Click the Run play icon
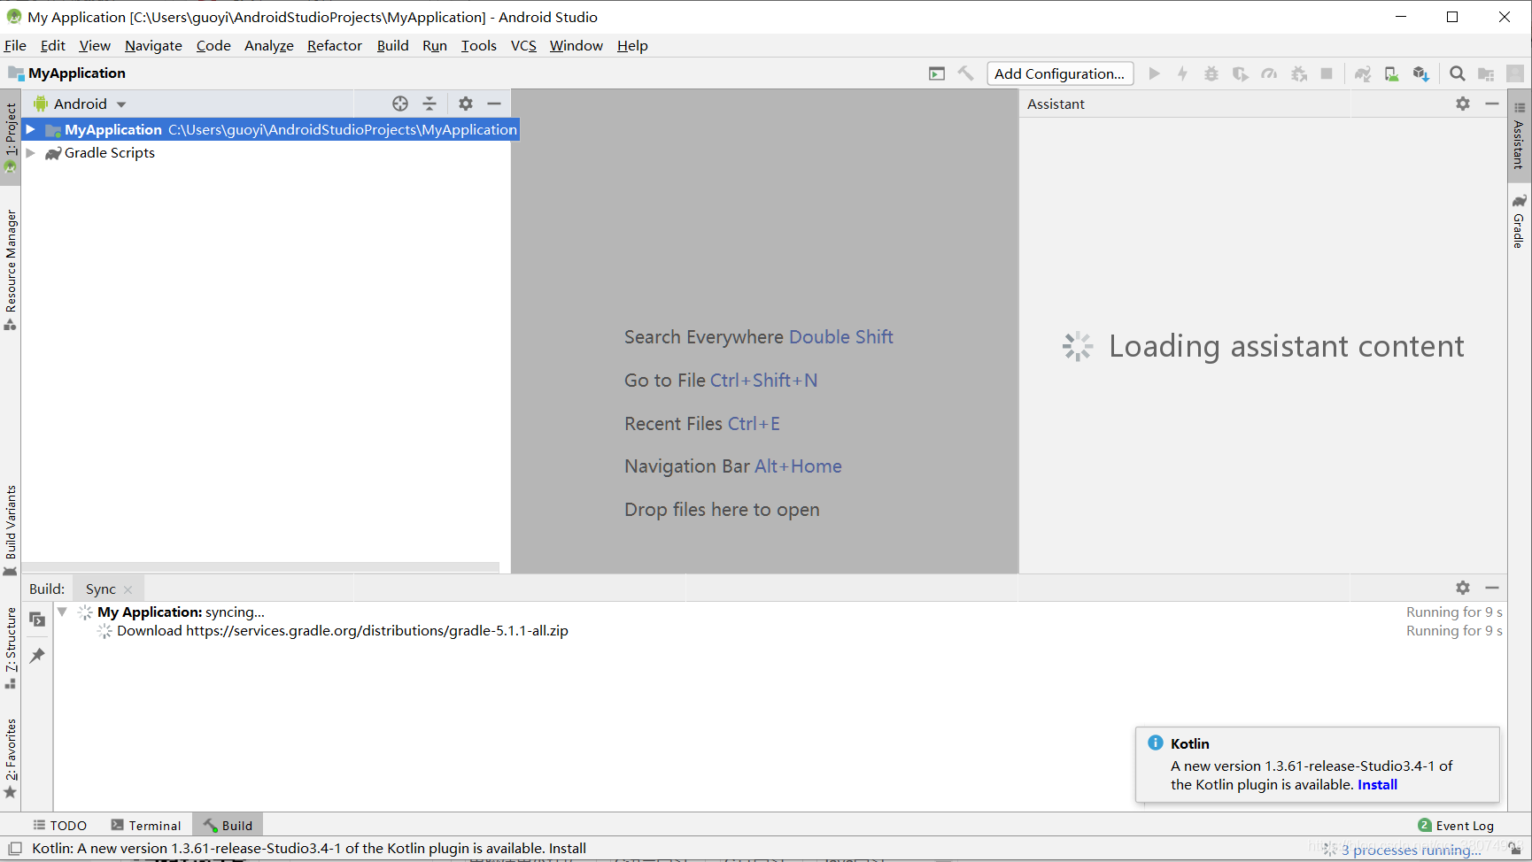 click(x=1154, y=73)
